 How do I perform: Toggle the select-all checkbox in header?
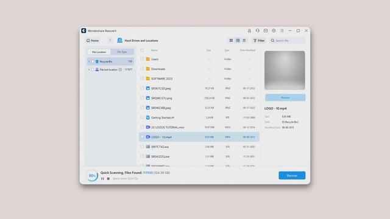coord(142,50)
